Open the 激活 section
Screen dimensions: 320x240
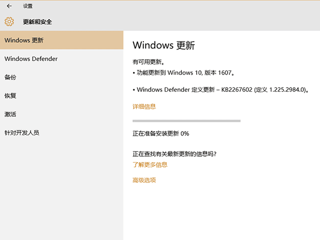pos(62,114)
